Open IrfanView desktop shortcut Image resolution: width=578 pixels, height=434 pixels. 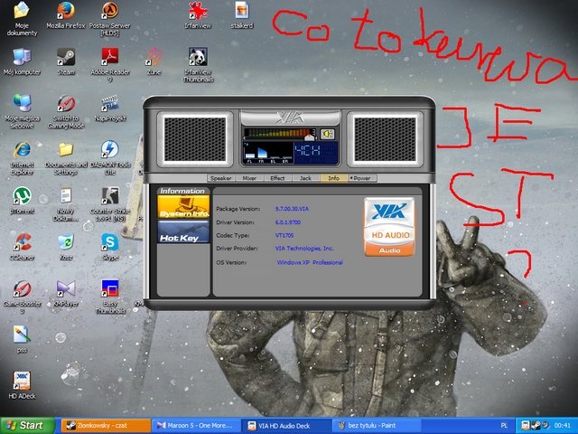coord(199,15)
